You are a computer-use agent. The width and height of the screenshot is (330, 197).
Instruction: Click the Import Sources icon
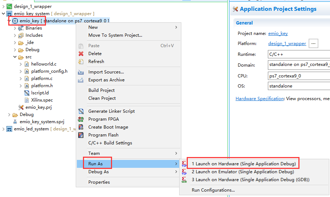[81, 72]
